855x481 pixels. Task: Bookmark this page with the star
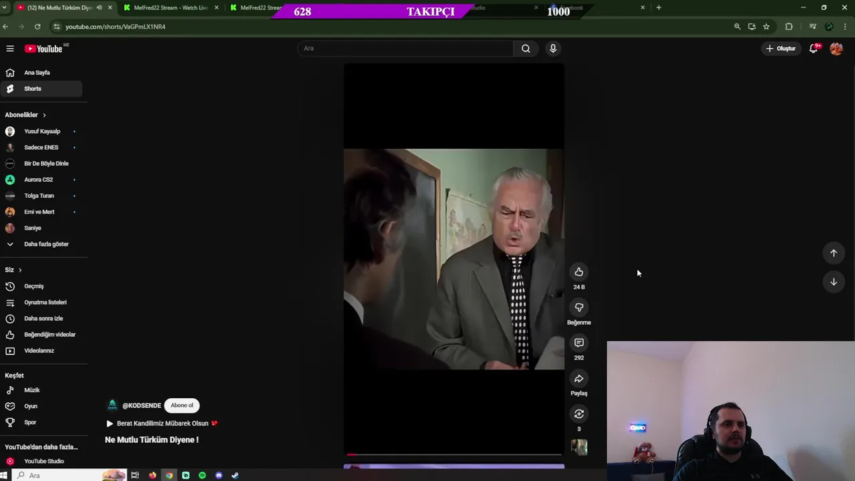766,26
